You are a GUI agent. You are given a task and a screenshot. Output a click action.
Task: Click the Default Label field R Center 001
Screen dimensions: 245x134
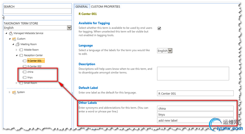(x=195, y=93)
